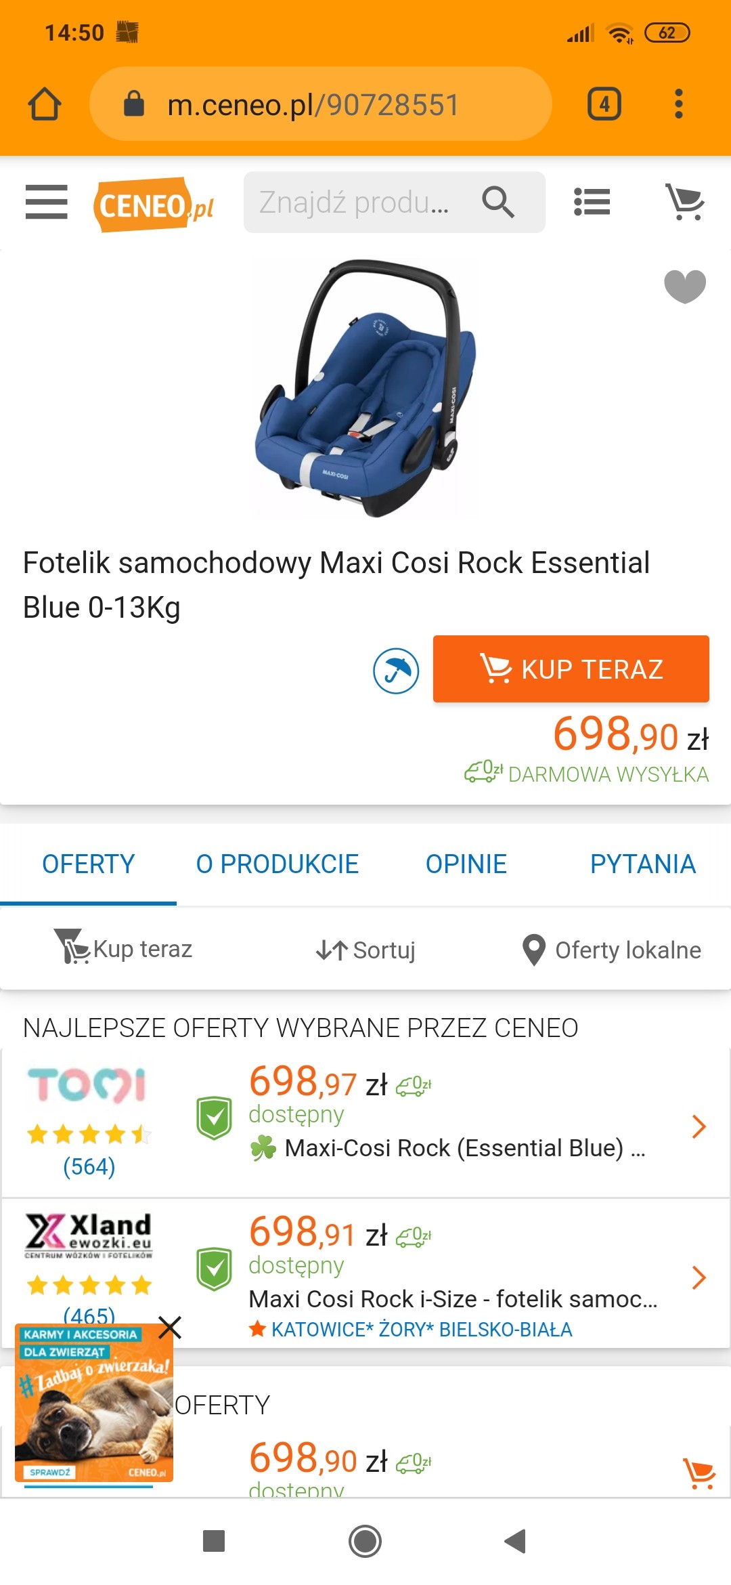731x1585 pixels.
Task: Switch to the Opinie tab
Action: click(x=466, y=864)
